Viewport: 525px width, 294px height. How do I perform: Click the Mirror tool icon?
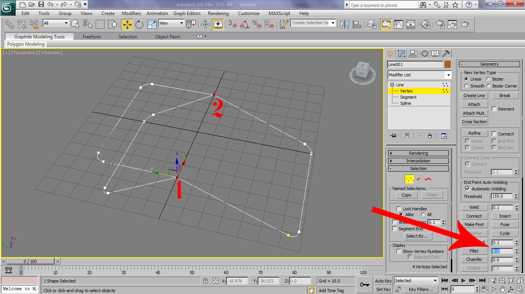click(x=344, y=24)
